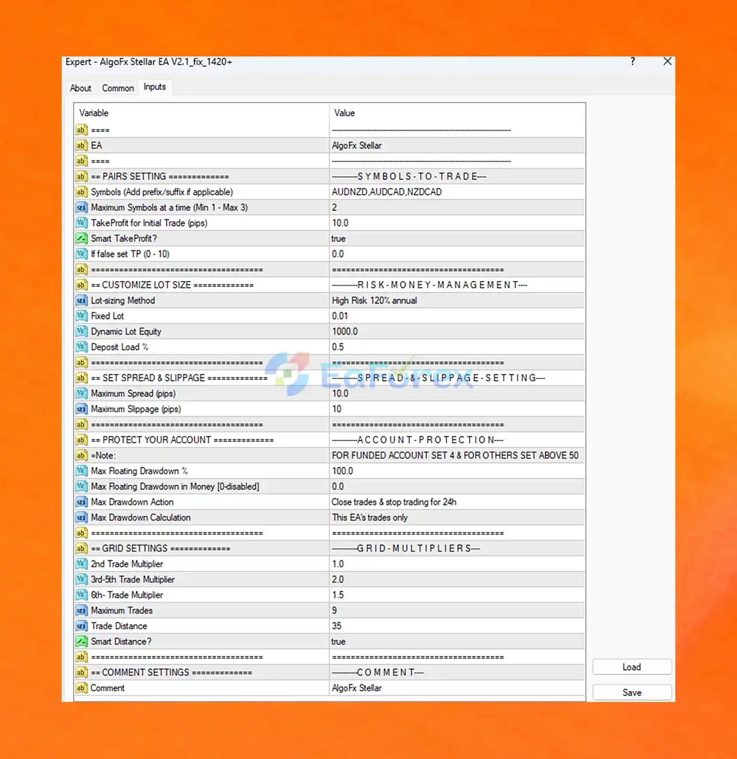Screen dimensions: 737x759
Task: Click the double icon for TakeProfit for Initial Trade
Action: coord(82,223)
